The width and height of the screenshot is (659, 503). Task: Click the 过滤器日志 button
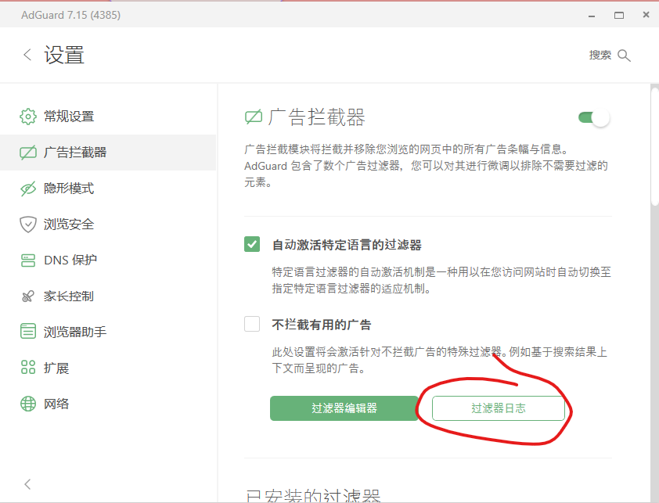point(499,408)
